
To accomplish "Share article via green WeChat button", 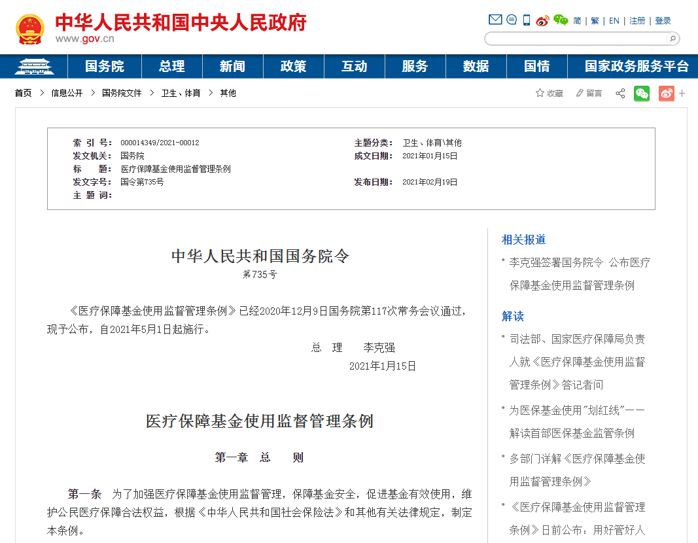I will coord(642,94).
